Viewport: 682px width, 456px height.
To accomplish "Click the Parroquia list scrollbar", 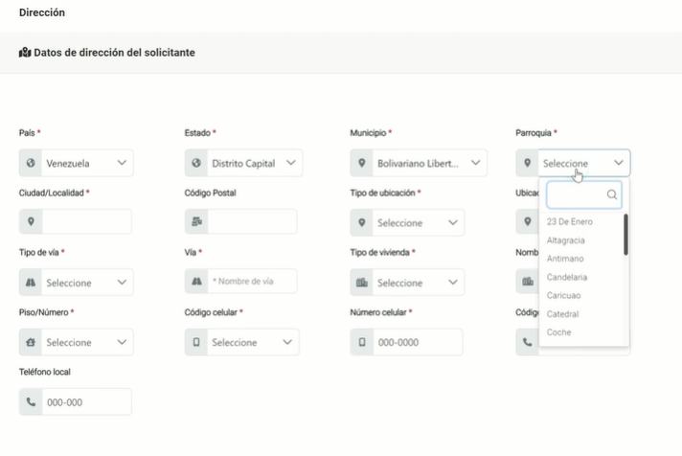I will click(625, 235).
